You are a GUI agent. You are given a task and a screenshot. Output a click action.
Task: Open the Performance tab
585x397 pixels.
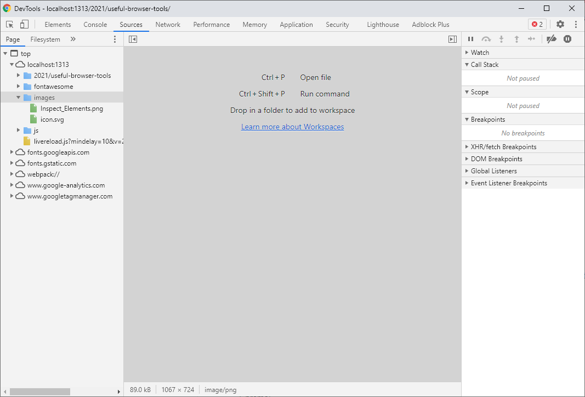pos(212,25)
